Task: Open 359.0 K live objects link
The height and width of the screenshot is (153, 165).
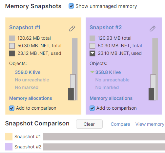Action: point(28,72)
